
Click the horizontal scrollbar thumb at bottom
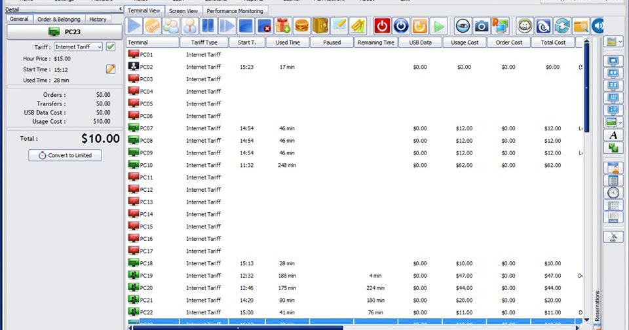237,327
